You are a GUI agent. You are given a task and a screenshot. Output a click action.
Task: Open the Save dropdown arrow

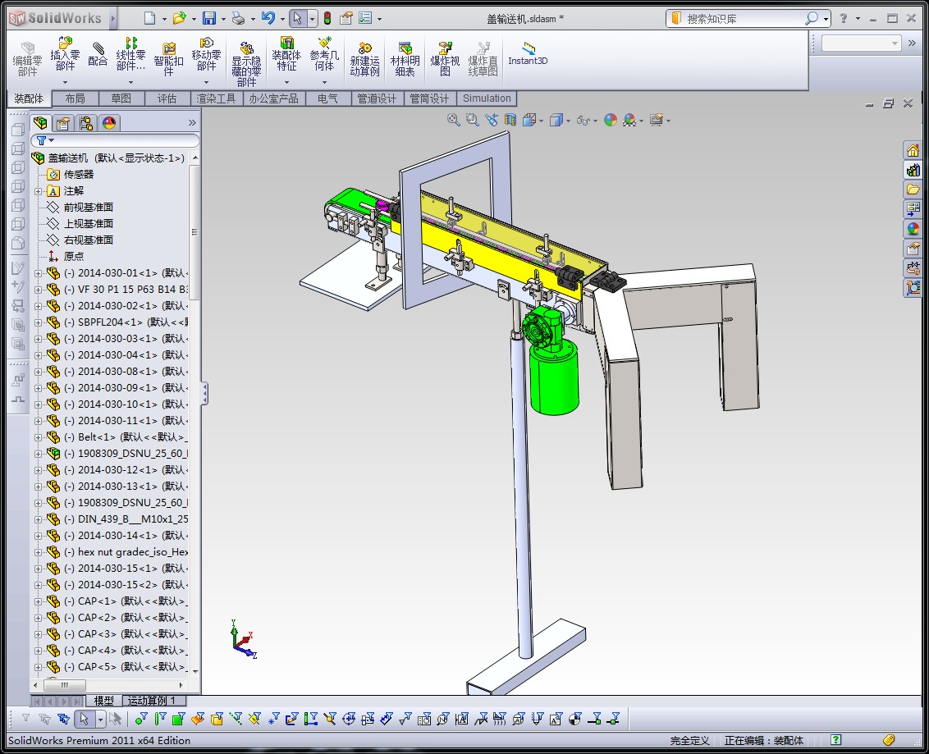(223, 19)
